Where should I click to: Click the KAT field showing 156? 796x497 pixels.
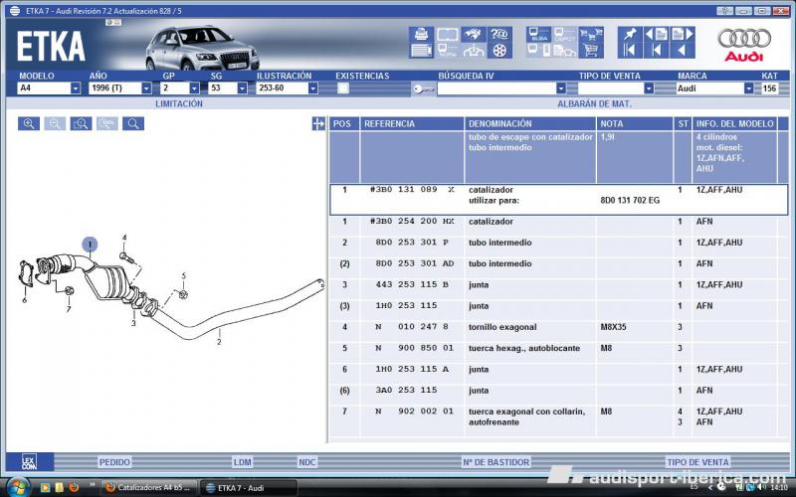pyautogui.click(x=769, y=88)
